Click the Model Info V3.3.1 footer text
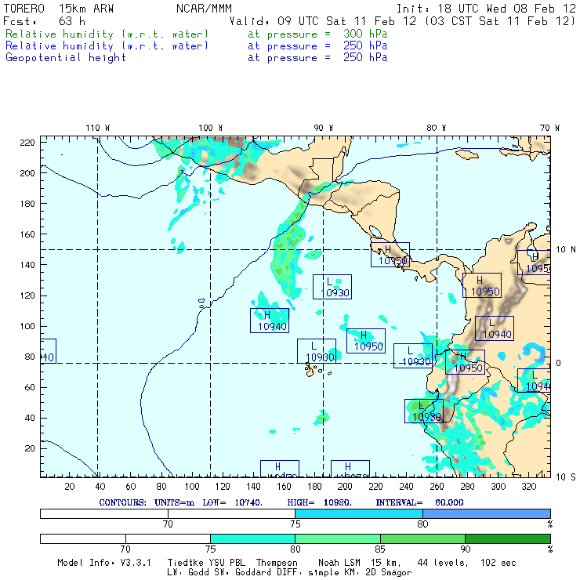Image resolution: width=580 pixels, height=580 pixels. click(x=104, y=563)
